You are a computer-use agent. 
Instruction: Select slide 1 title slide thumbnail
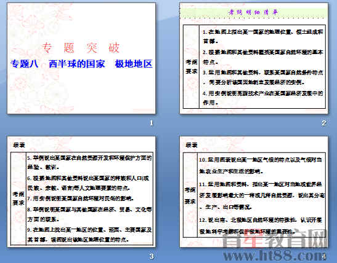pos(81,58)
